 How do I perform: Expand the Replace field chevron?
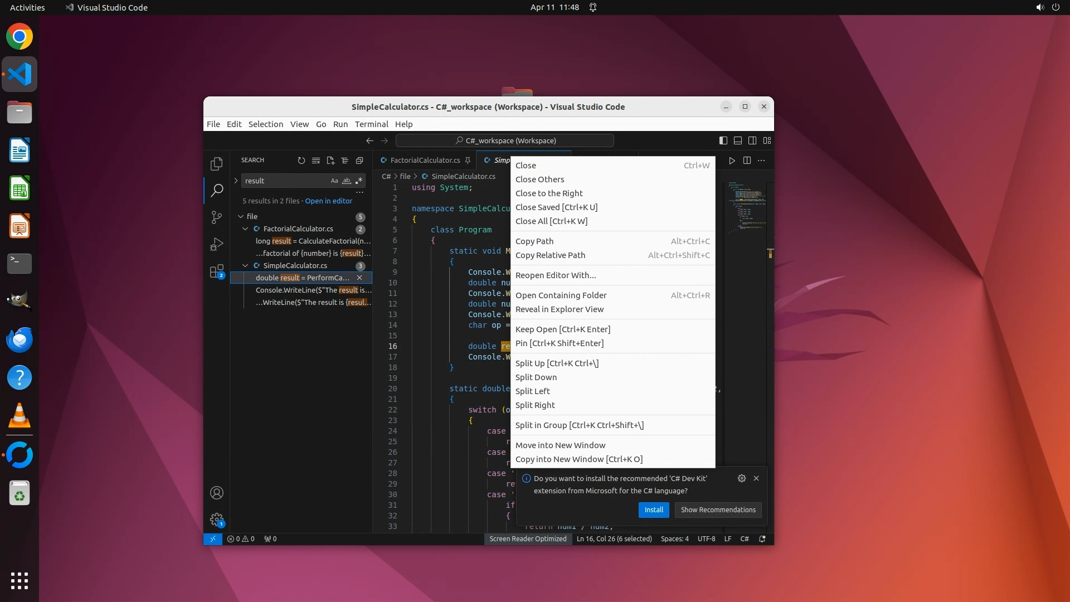236,181
